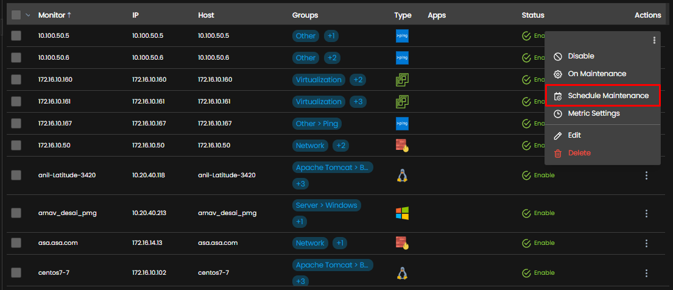The image size is (673, 290).
Task: Open the Server > Windows group tag
Action: 326,205
